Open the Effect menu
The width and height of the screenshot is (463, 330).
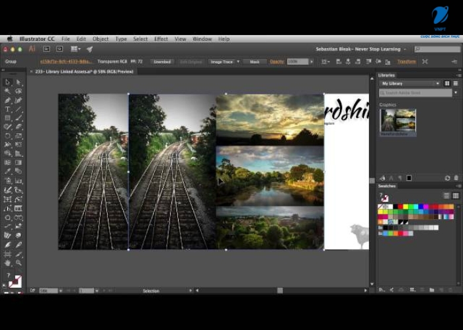point(161,39)
